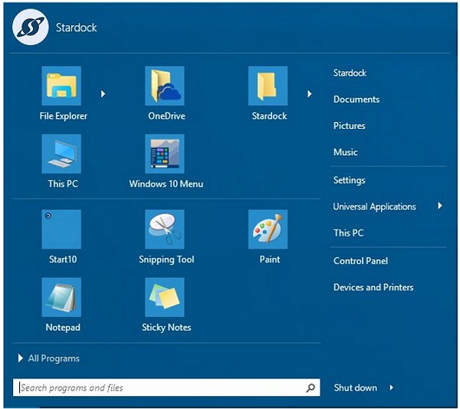Open the Sticky Notes icon

[x=165, y=298]
